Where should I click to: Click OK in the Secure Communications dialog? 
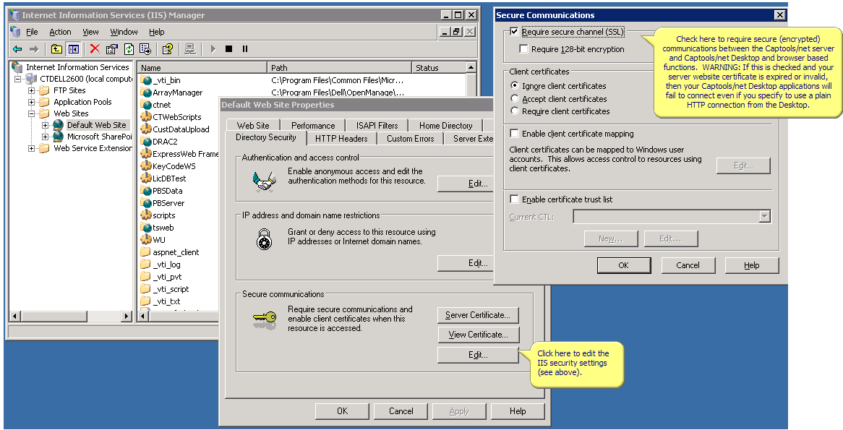[x=623, y=265]
